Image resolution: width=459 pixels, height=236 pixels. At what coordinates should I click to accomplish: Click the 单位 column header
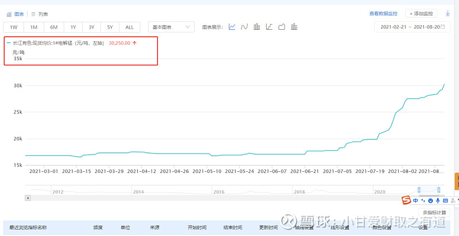coord(125,227)
